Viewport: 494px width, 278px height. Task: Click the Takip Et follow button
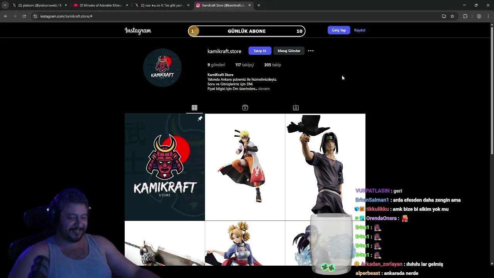tap(260, 51)
